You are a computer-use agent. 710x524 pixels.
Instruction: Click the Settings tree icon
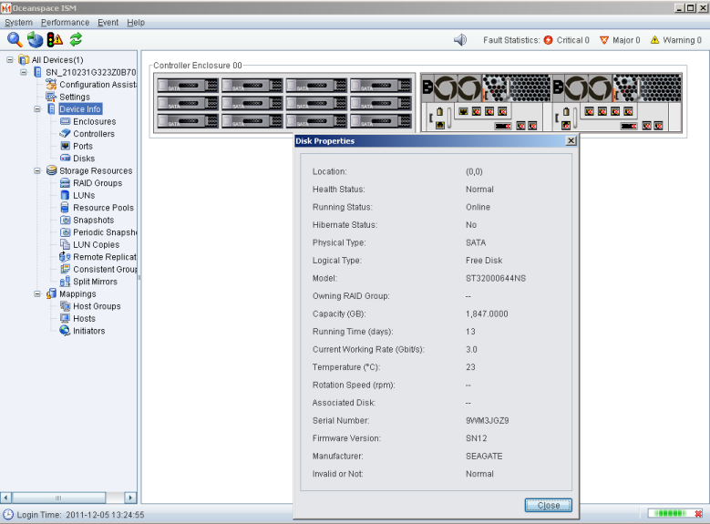click(51, 97)
